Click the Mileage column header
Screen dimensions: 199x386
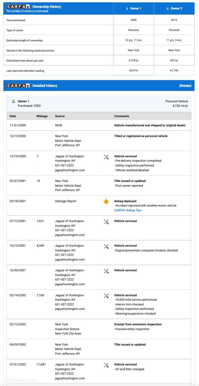pyautogui.click(x=42, y=116)
